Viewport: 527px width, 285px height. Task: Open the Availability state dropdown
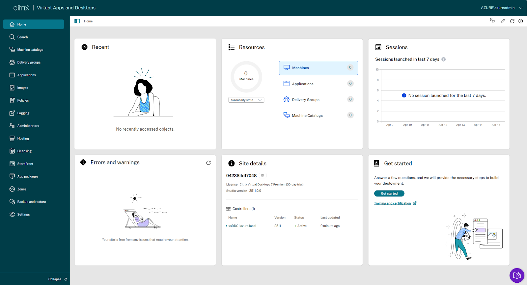pyautogui.click(x=246, y=100)
